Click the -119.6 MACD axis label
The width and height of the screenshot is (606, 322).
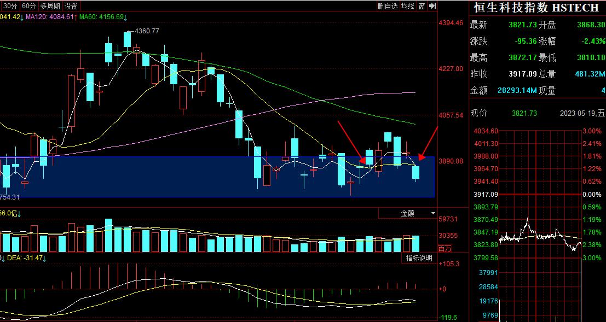tap(449, 318)
